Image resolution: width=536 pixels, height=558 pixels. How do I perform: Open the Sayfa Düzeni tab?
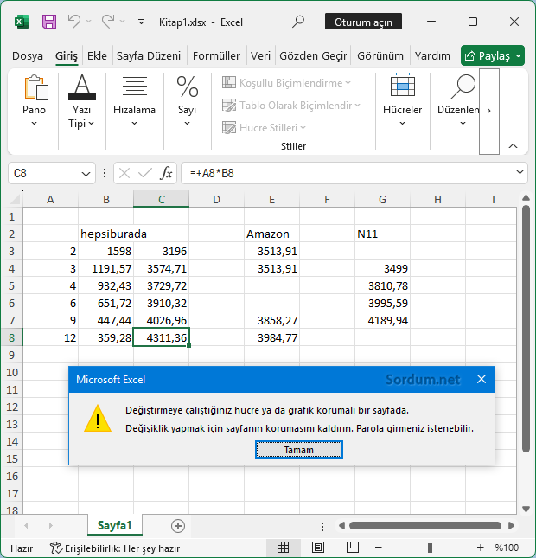[149, 56]
